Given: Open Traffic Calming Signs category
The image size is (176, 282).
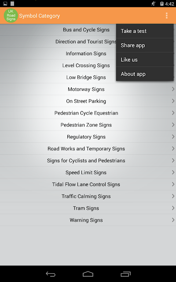Looking at the screenshot, I should tap(88, 196).
